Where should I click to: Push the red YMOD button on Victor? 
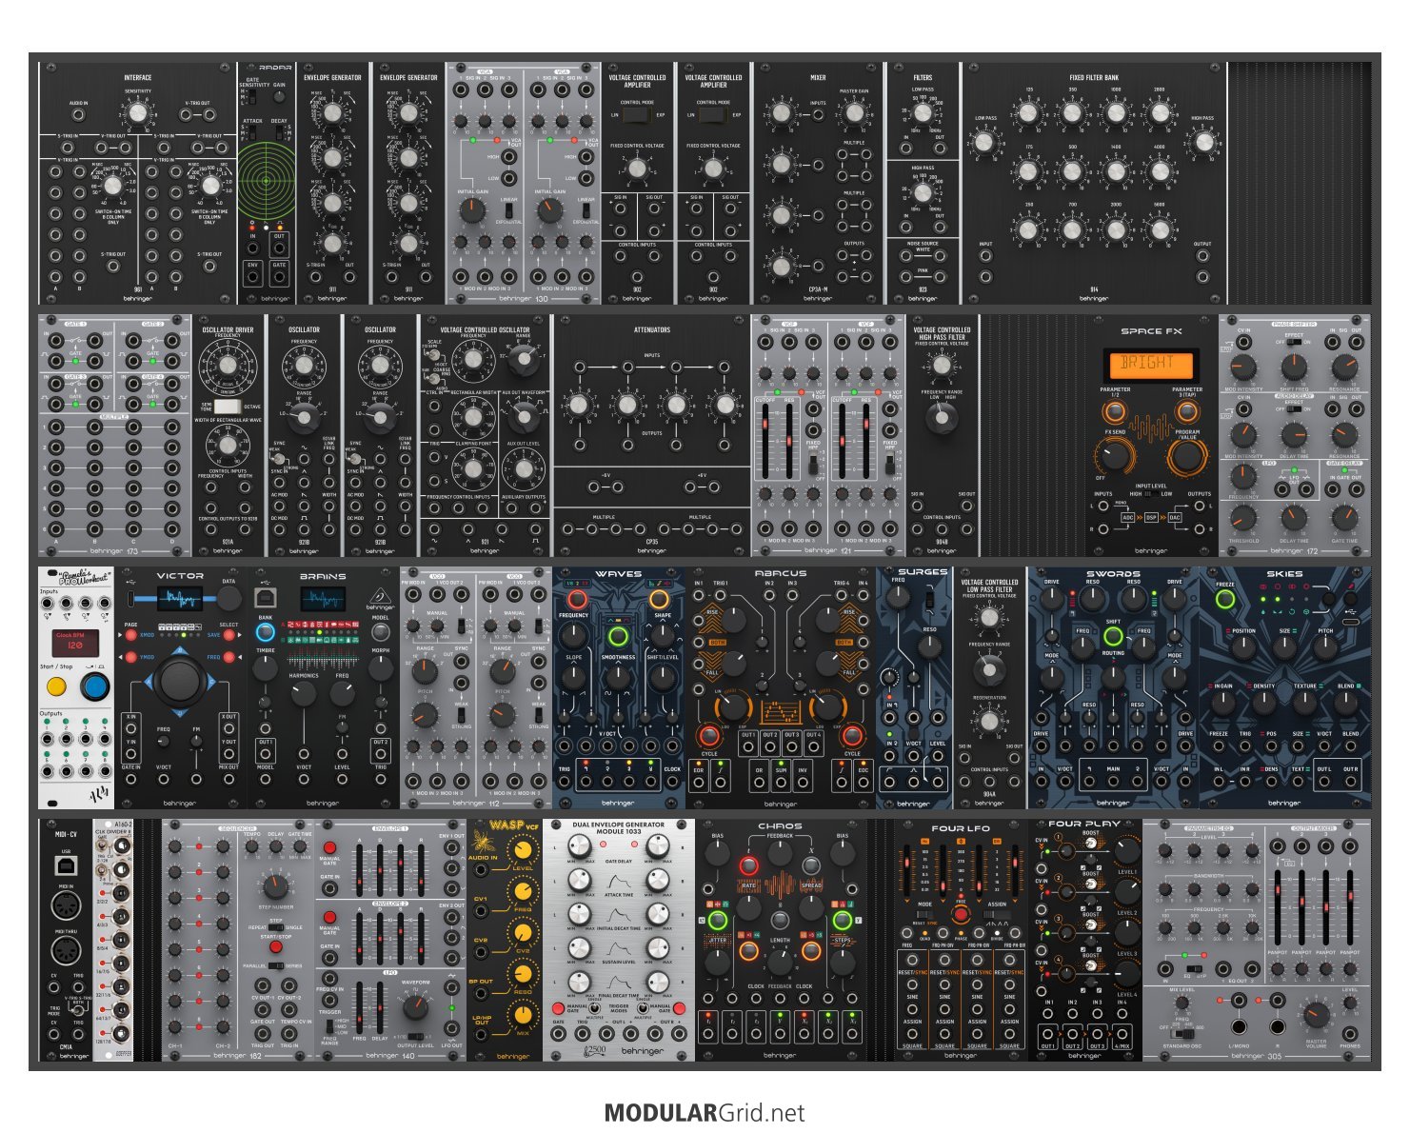(x=131, y=657)
